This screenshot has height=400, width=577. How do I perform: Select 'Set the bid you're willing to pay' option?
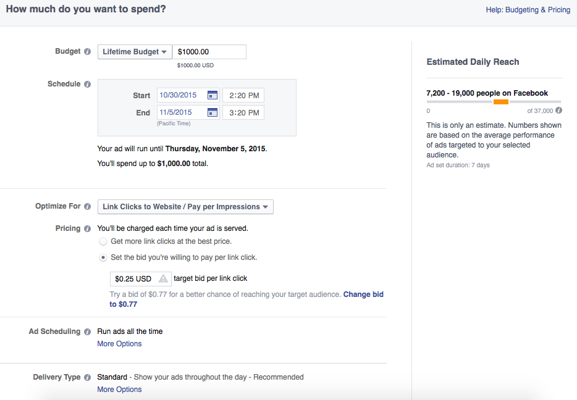[103, 257]
